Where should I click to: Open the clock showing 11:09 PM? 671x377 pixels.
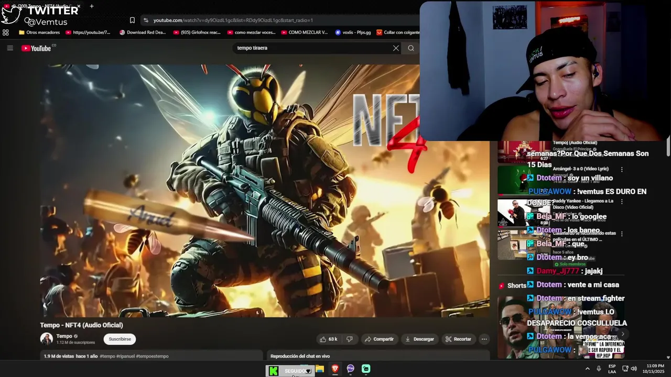click(653, 369)
